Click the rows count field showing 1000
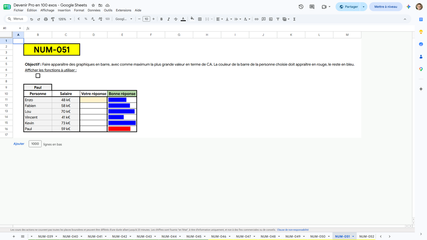The height and width of the screenshot is (240, 427). click(x=35, y=144)
